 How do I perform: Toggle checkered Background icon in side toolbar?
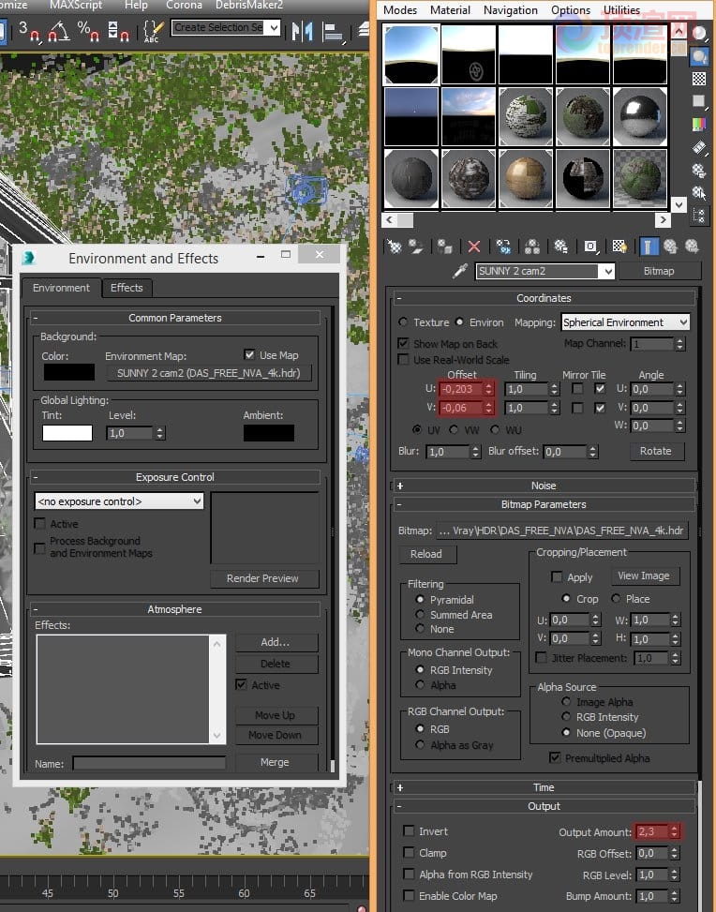[698, 79]
